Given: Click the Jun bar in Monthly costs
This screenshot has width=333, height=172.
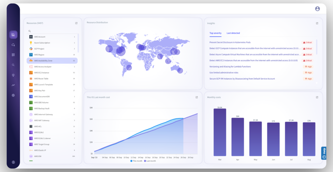Looking at the screenshot, I should click(273, 139).
